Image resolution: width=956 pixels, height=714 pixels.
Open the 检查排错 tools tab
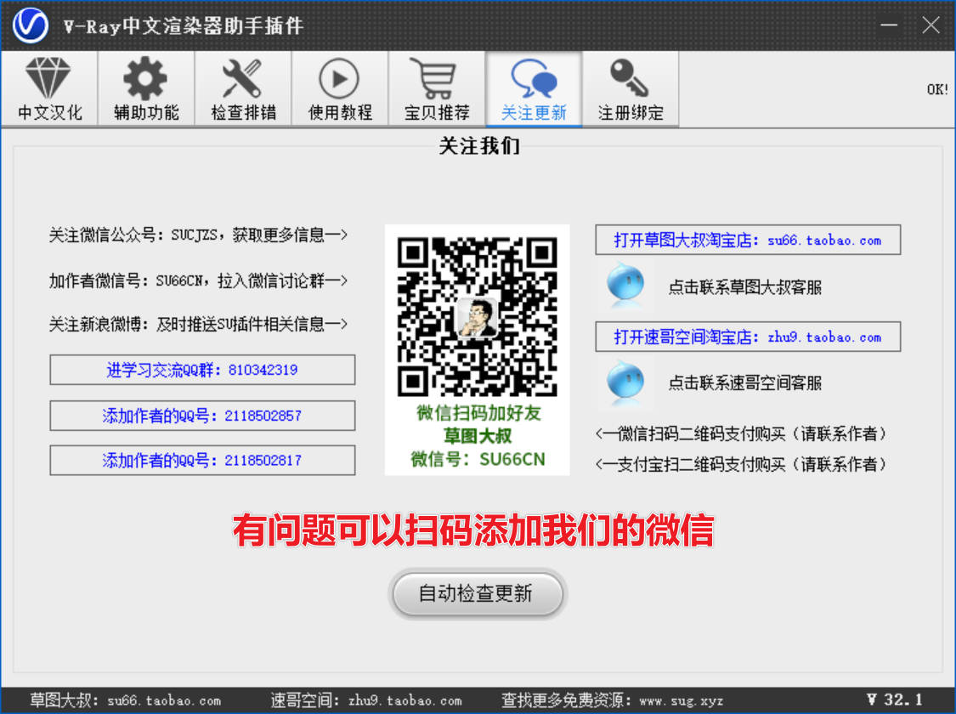point(243,89)
